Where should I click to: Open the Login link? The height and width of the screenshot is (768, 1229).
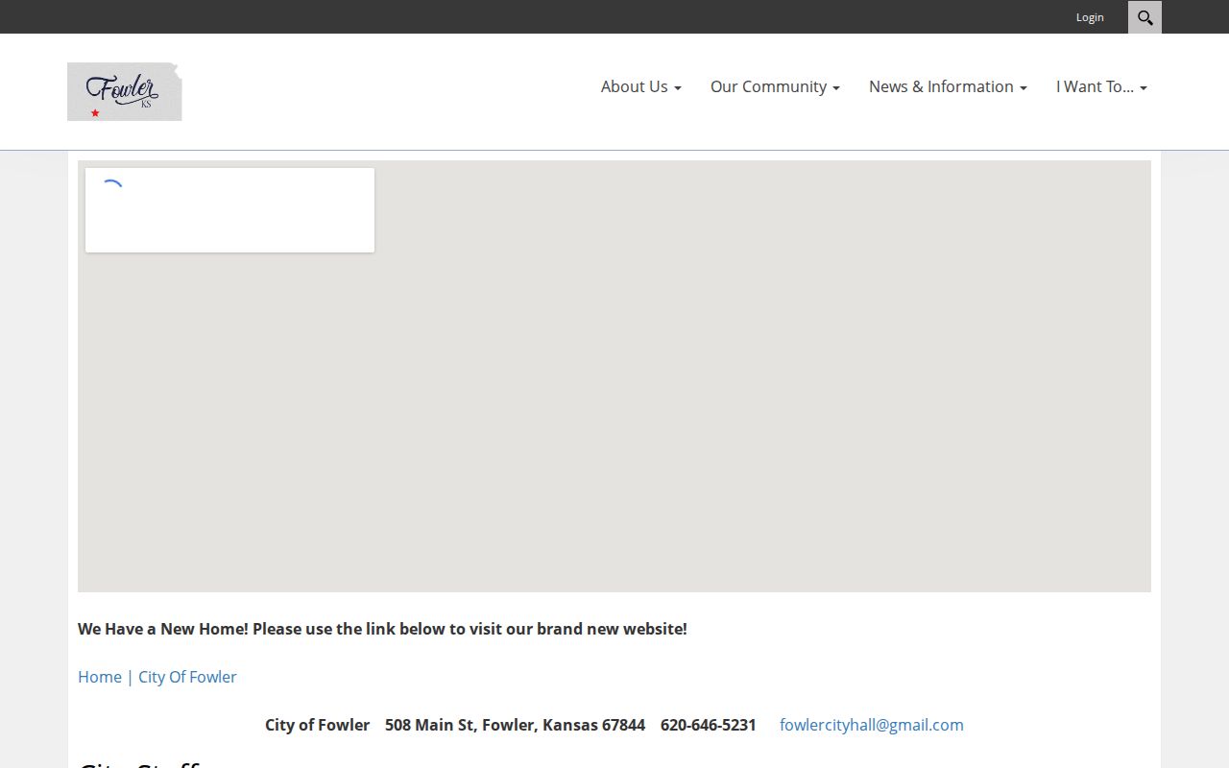point(1090,17)
